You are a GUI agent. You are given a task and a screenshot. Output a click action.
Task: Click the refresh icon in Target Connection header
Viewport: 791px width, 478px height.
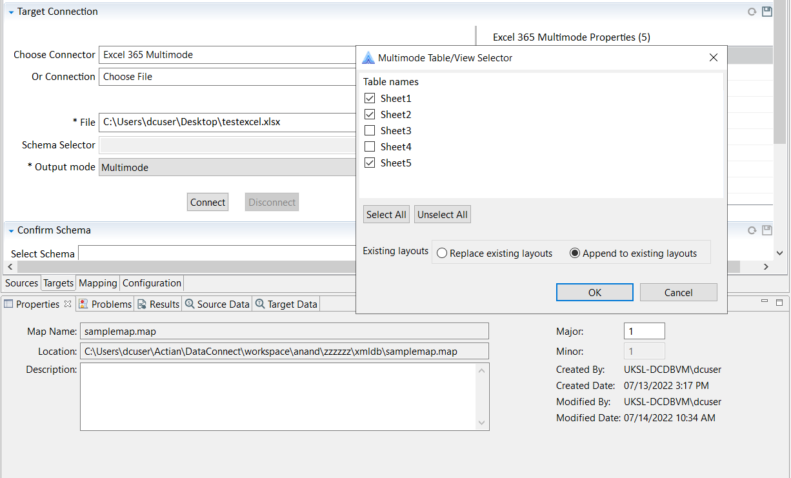tap(752, 12)
